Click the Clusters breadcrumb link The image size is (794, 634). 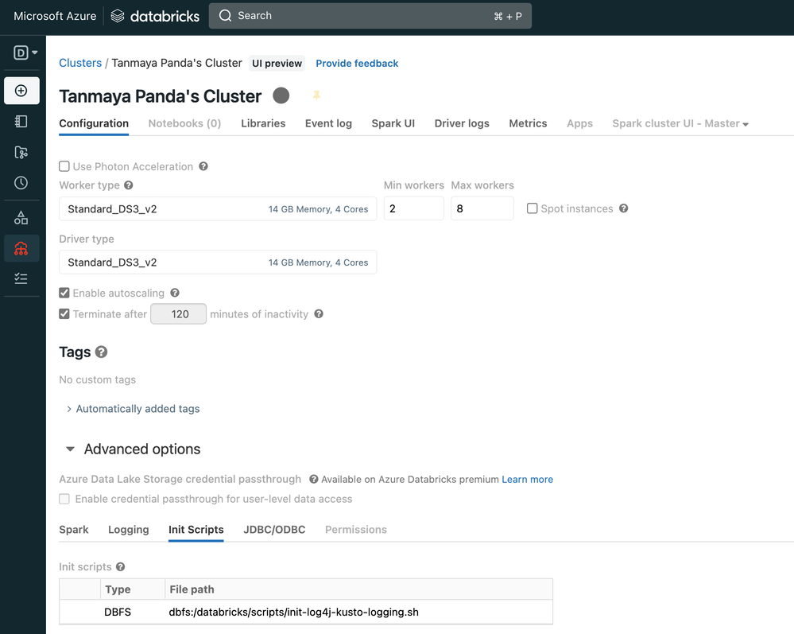[x=80, y=63]
